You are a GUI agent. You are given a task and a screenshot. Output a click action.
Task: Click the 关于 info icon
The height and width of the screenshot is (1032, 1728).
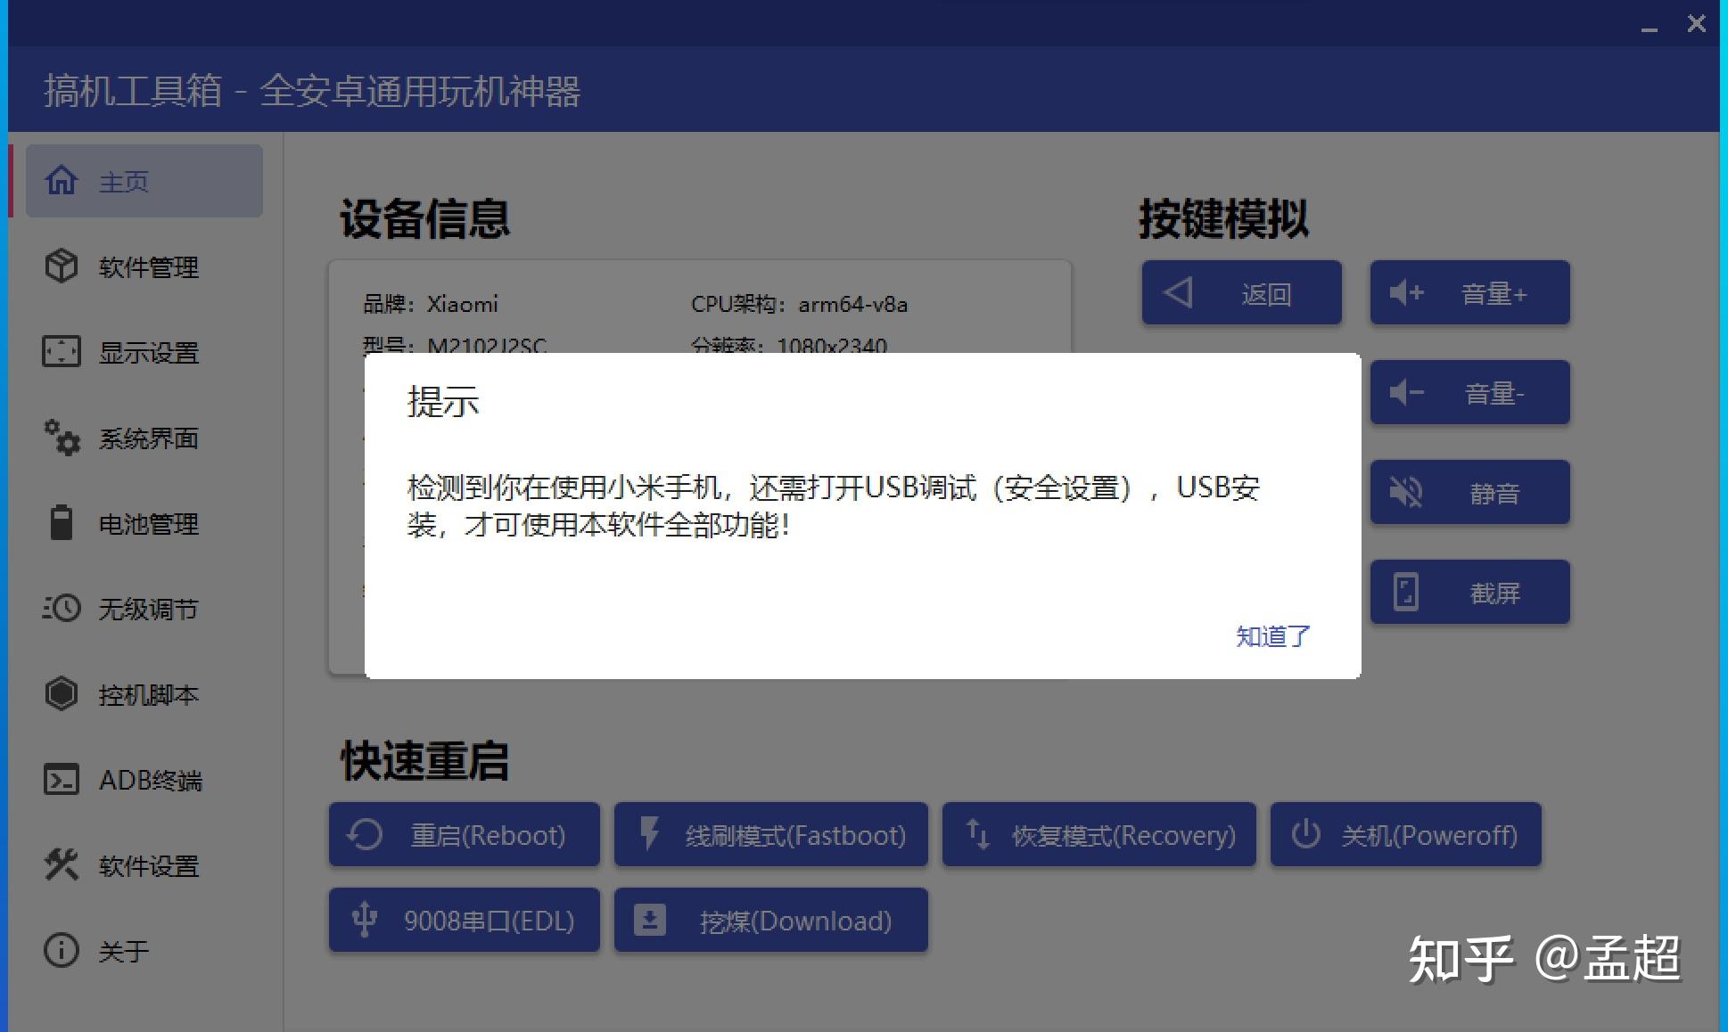pos(62,950)
